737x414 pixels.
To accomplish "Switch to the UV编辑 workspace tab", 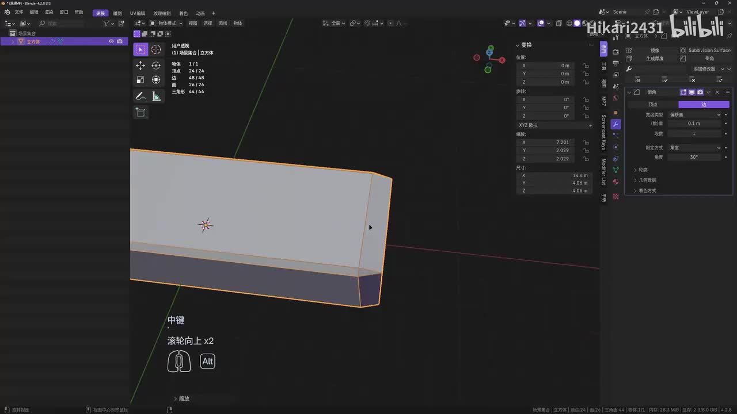I will (138, 13).
